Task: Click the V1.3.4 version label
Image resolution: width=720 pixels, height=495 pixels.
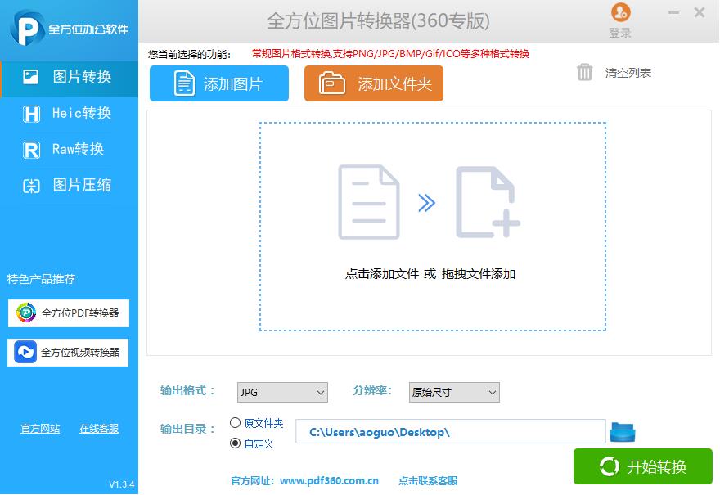Action: pos(122,484)
